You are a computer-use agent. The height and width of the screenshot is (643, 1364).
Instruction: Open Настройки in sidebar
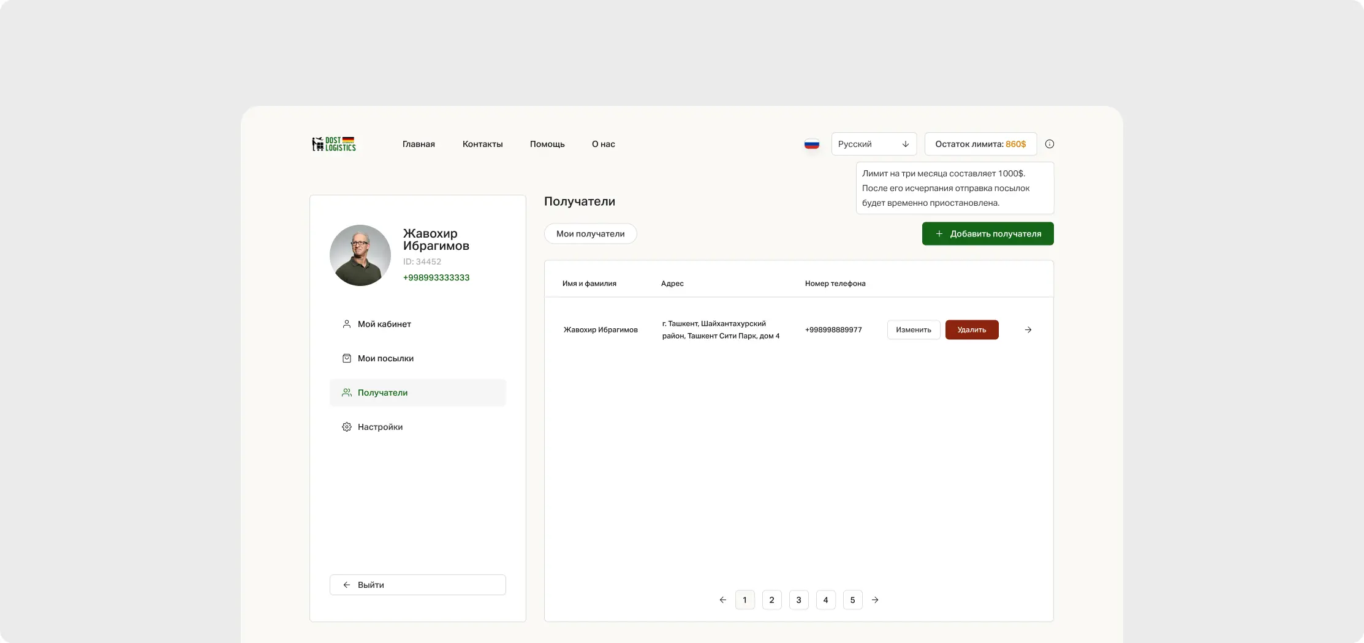point(418,427)
